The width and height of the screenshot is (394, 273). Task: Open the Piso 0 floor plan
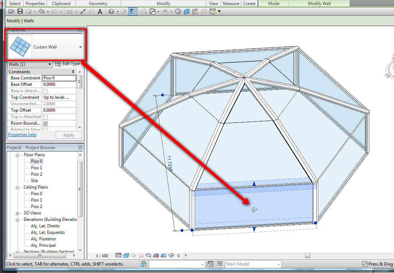[x=36, y=161]
